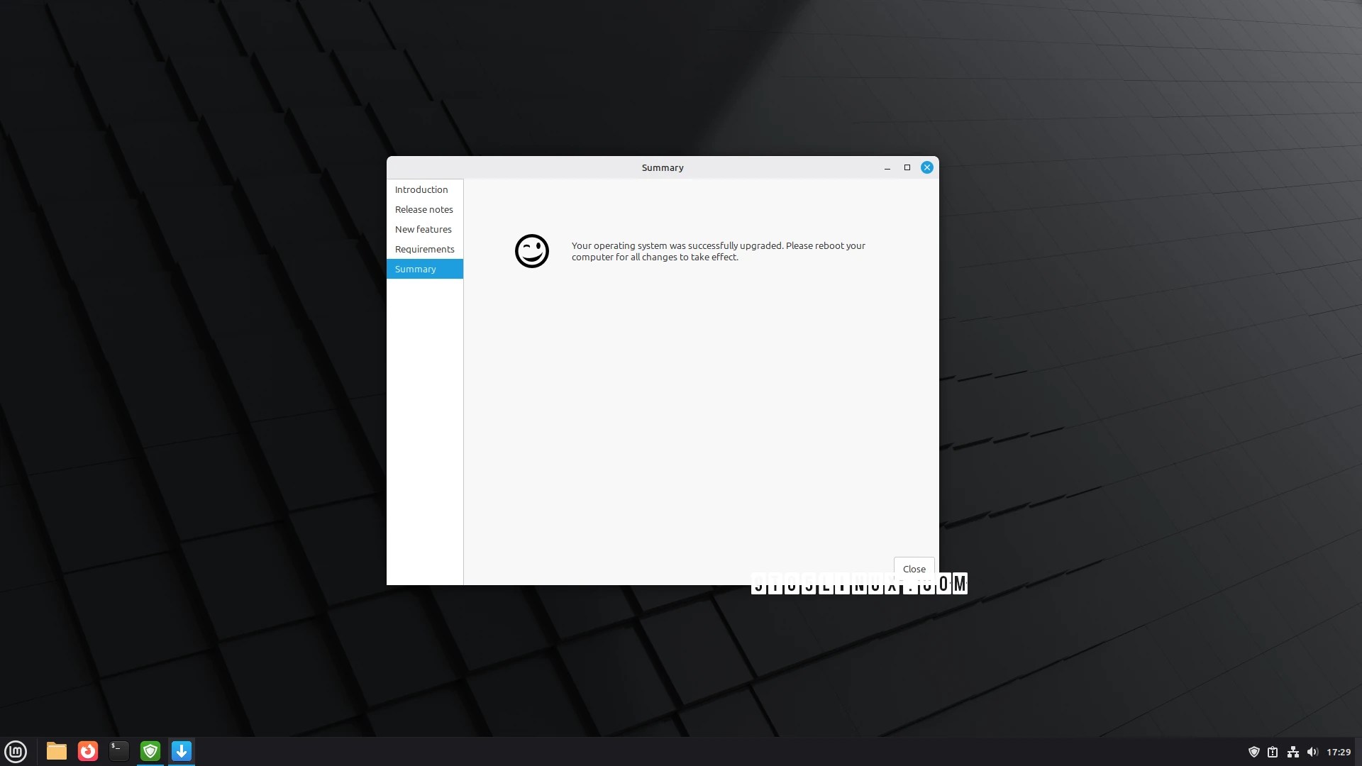This screenshot has height=766, width=1362.
Task: Open the Update Manager shield tray icon
Action: coord(1253,752)
